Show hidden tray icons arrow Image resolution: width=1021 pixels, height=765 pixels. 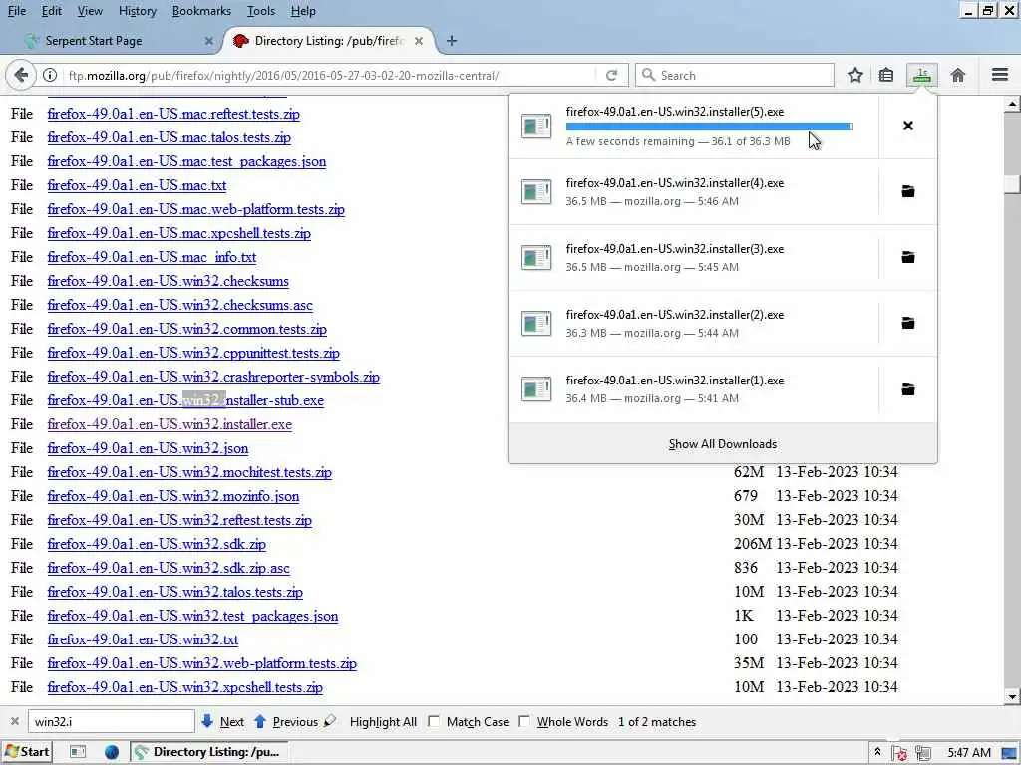pos(877,752)
